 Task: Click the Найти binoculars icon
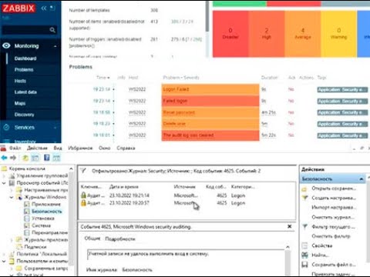pyautogui.click(x=304, y=255)
